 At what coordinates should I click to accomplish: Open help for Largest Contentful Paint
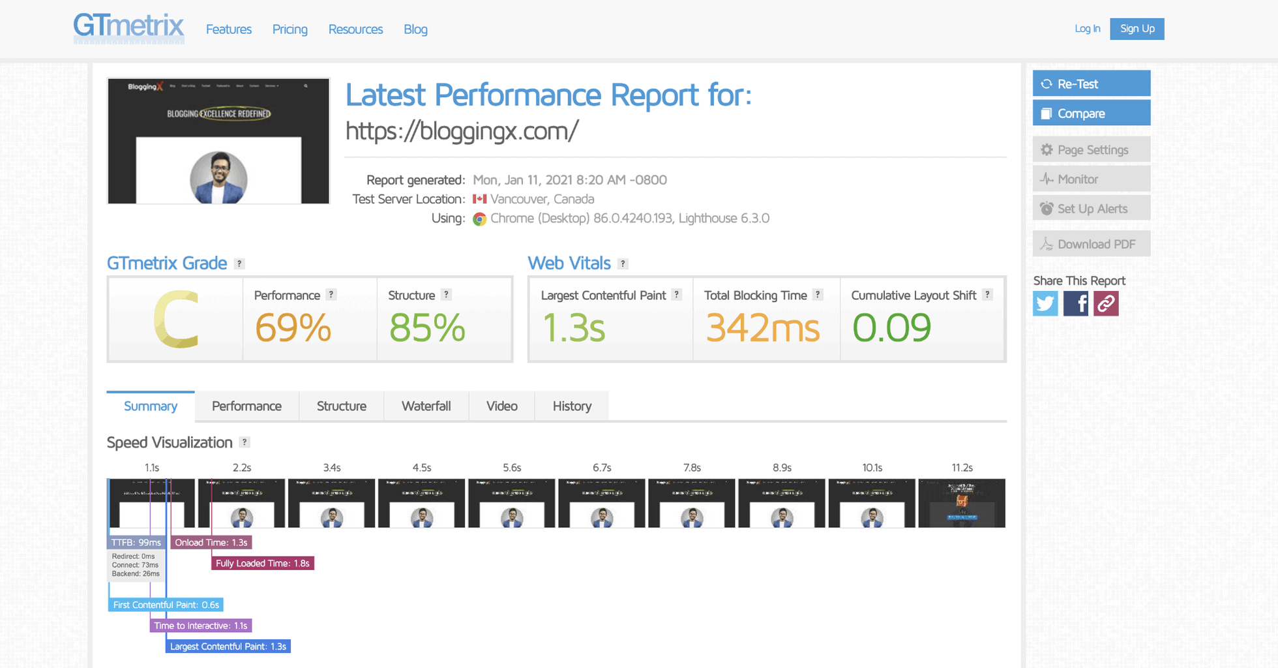point(676,295)
